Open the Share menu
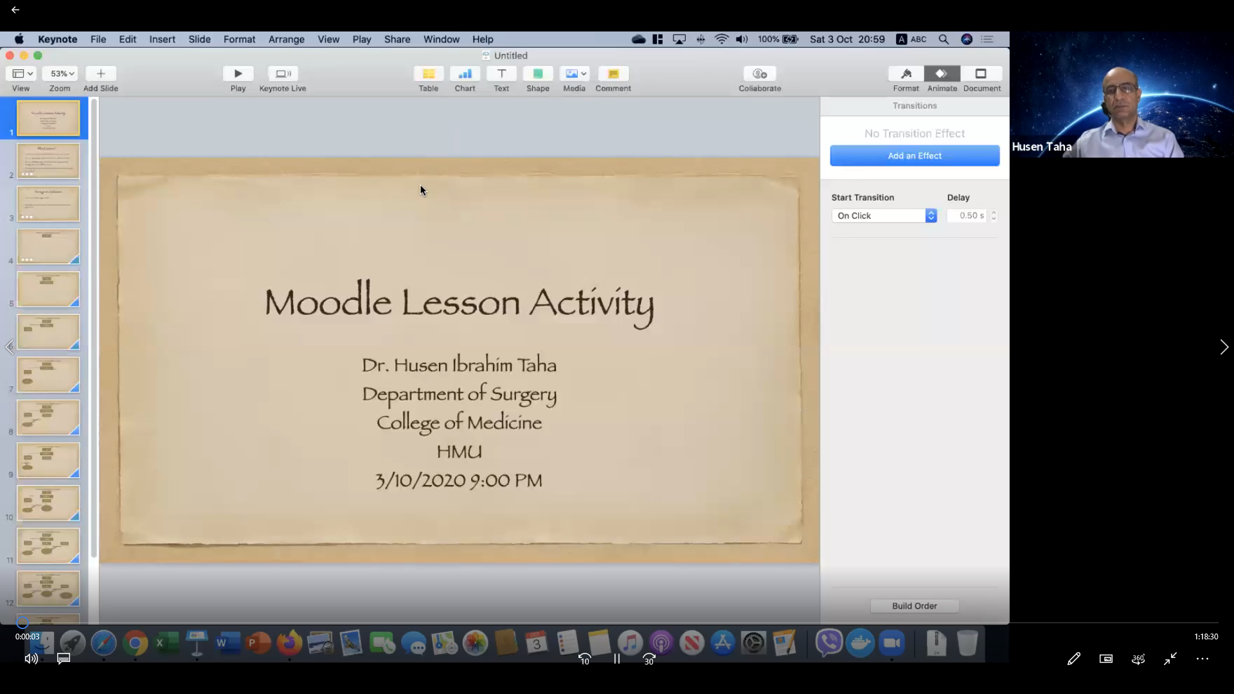Screen dimensions: 1234x694 pos(397,39)
